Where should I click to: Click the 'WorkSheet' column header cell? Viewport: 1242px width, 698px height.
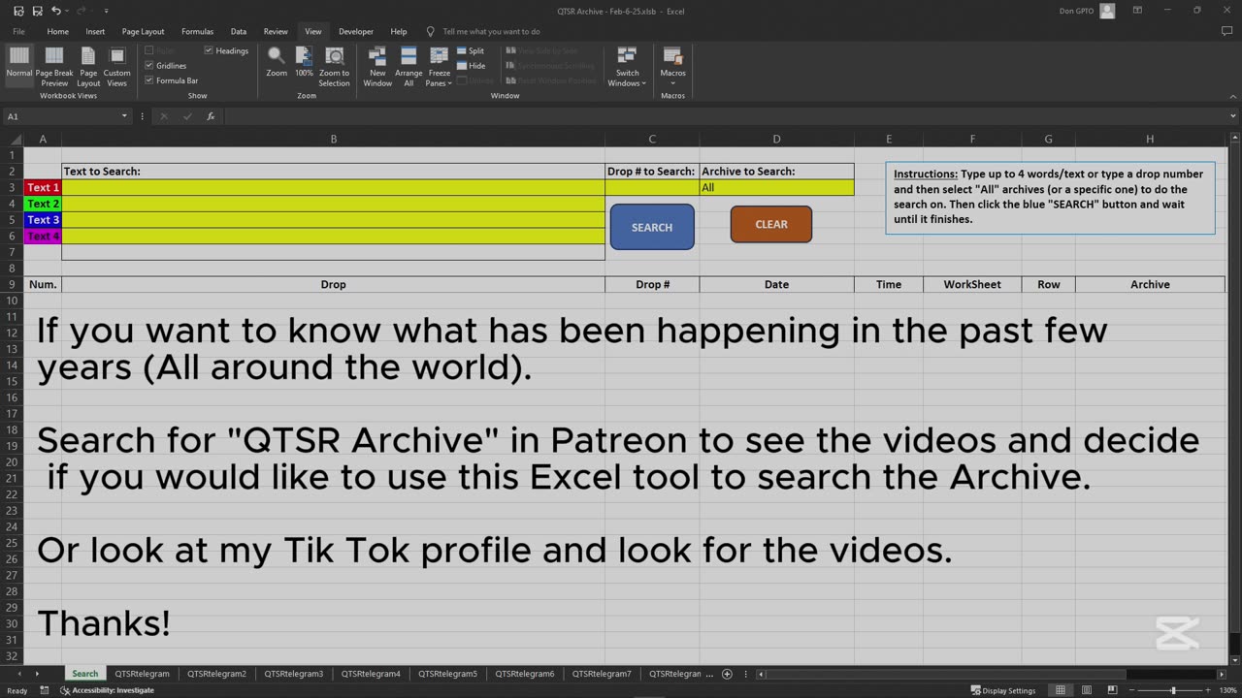pos(972,284)
